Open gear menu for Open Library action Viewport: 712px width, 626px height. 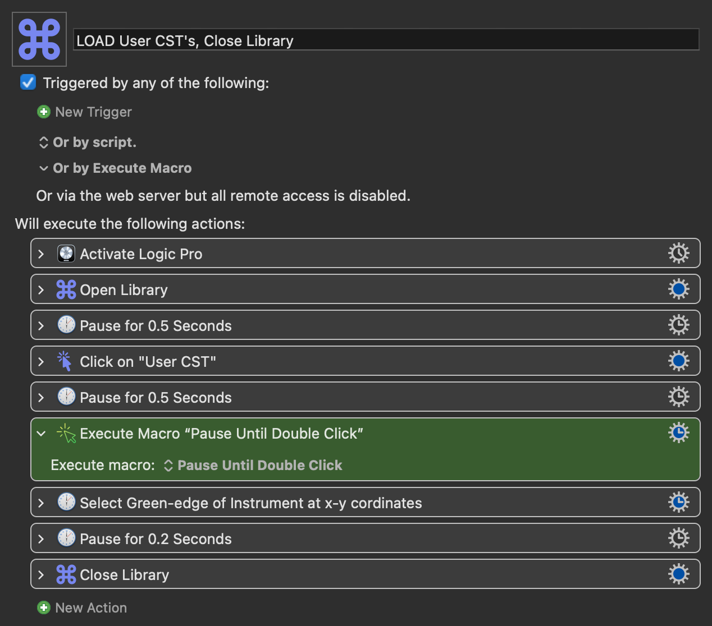click(x=678, y=289)
